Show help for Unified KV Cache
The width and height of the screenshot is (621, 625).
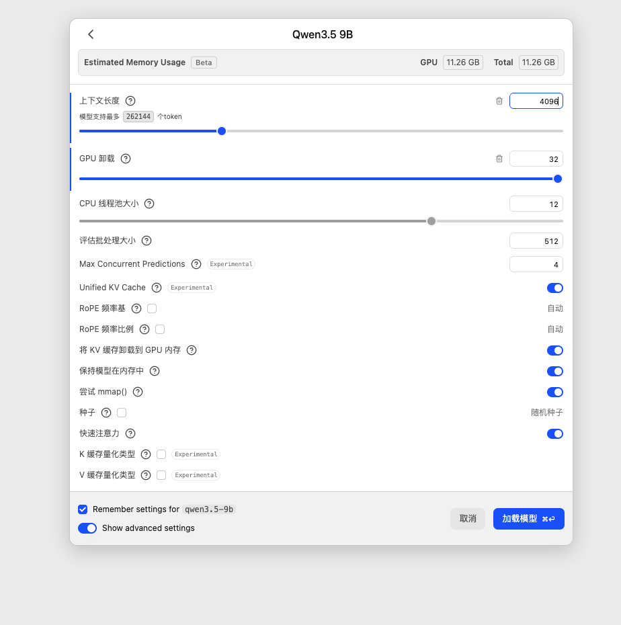click(x=157, y=288)
